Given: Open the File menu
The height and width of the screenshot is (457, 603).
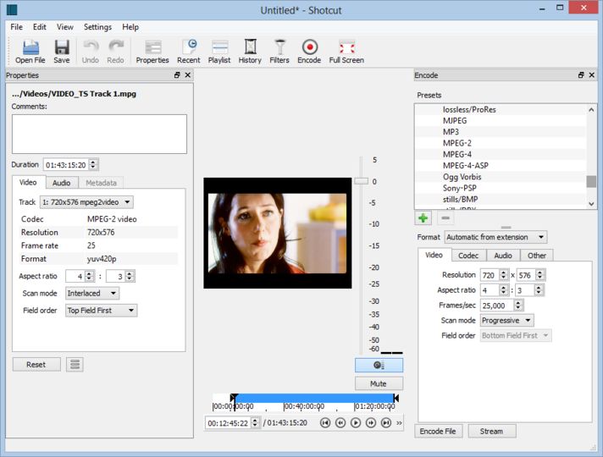Looking at the screenshot, I should click(x=17, y=27).
